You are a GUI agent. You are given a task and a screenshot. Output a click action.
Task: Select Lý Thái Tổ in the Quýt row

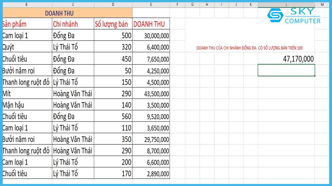pos(73,47)
